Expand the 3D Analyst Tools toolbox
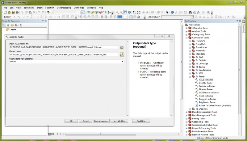This screenshot has height=141, width=247. [x=186, y=28]
